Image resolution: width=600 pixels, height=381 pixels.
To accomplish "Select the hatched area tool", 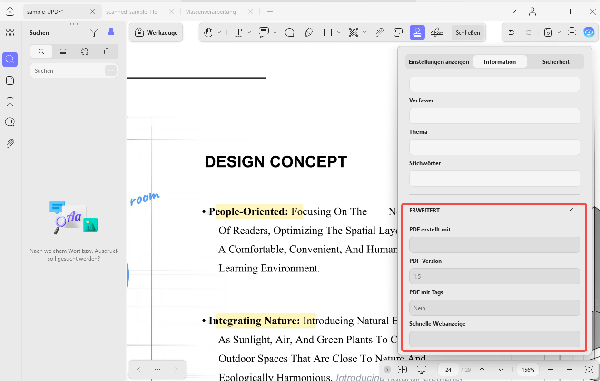I will pyautogui.click(x=354, y=32).
